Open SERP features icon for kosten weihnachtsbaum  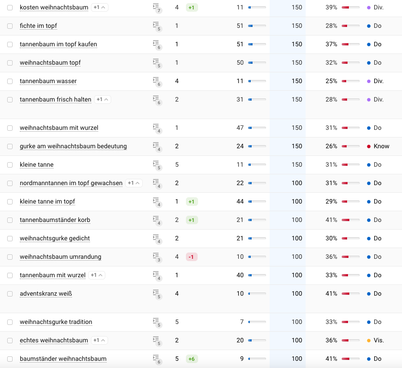click(156, 8)
